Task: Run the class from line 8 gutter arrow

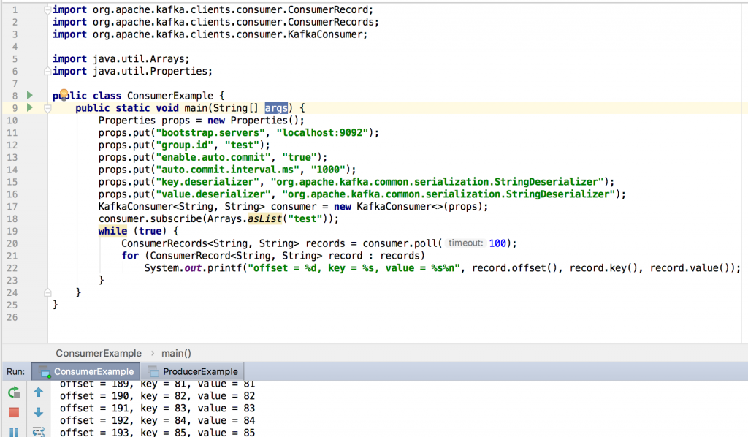Action: pos(29,96)
